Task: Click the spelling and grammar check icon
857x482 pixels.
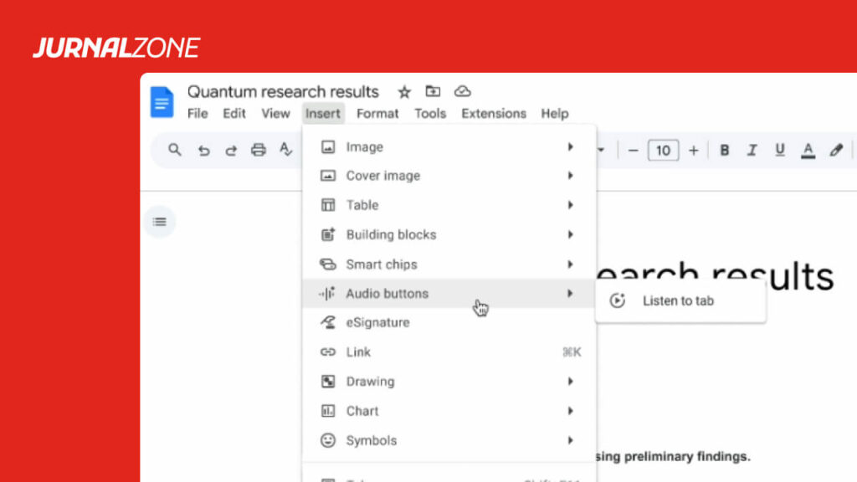Action: coord(285,150)
